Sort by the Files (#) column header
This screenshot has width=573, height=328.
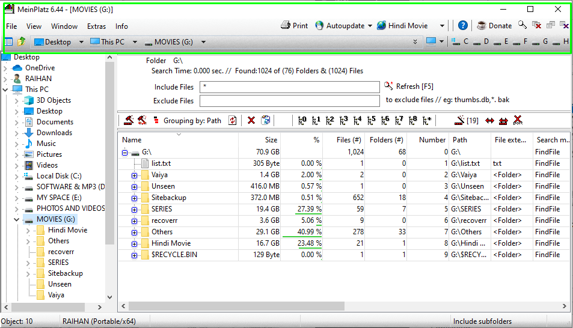(x=344, y=140)
